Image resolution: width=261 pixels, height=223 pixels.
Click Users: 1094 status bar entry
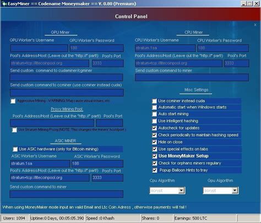[15, 219]
